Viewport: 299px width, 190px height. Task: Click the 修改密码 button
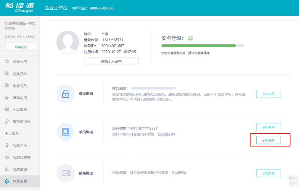(x=268, y=94)
